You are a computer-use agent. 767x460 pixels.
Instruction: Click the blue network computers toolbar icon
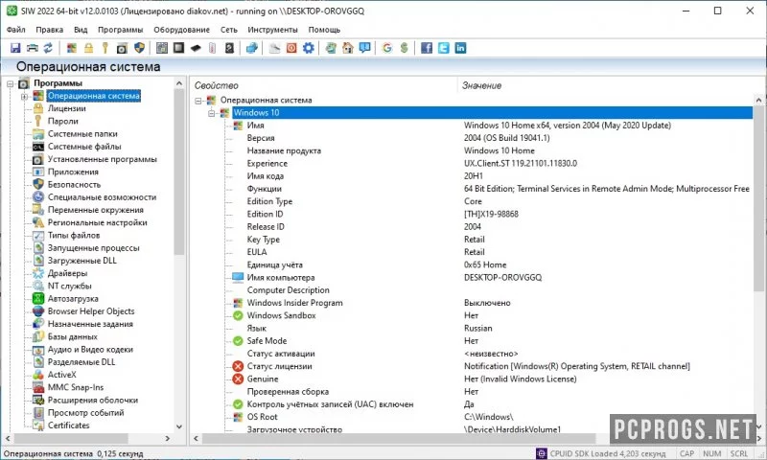pyautogui.click(x=251, y=48)
